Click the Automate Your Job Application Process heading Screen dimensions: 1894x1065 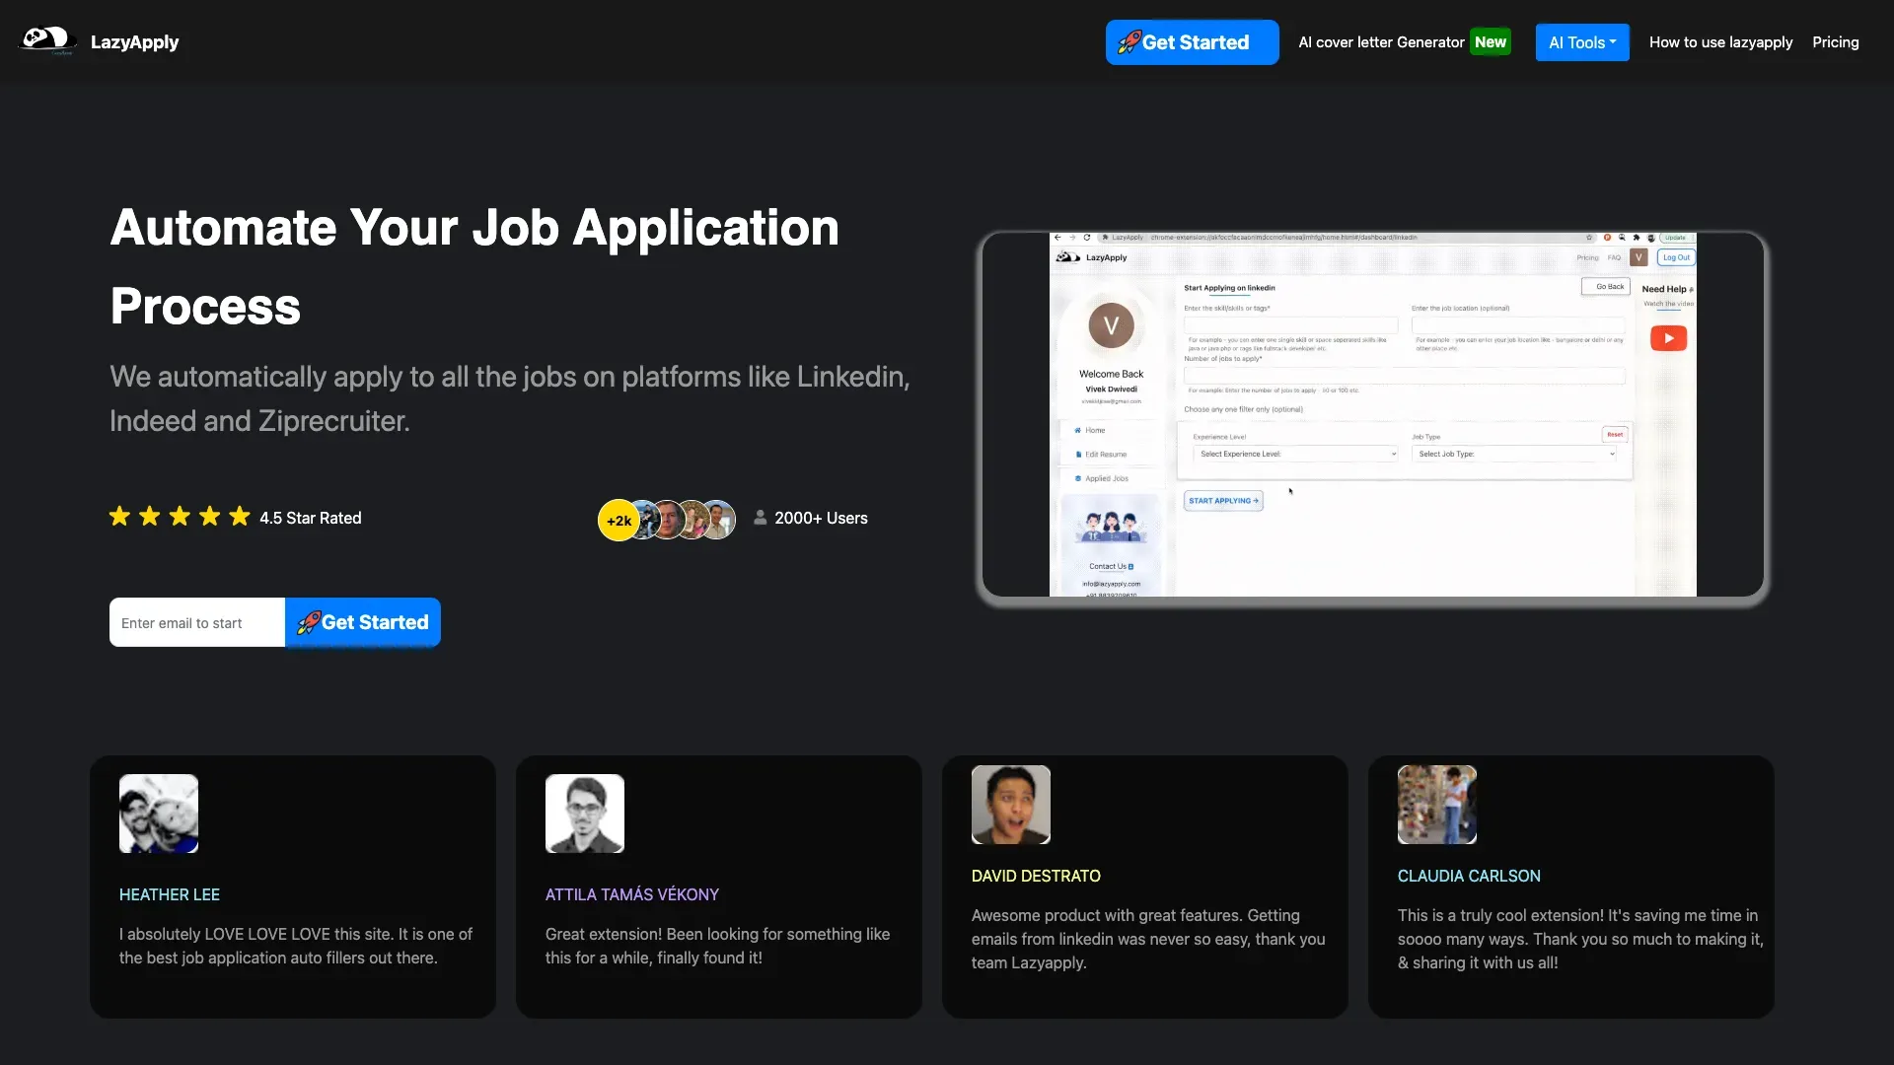click(x=474, y=266)
